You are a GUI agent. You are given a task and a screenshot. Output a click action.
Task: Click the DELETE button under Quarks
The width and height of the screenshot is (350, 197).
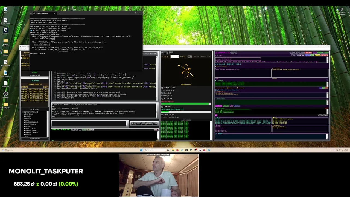click(46, 87)
